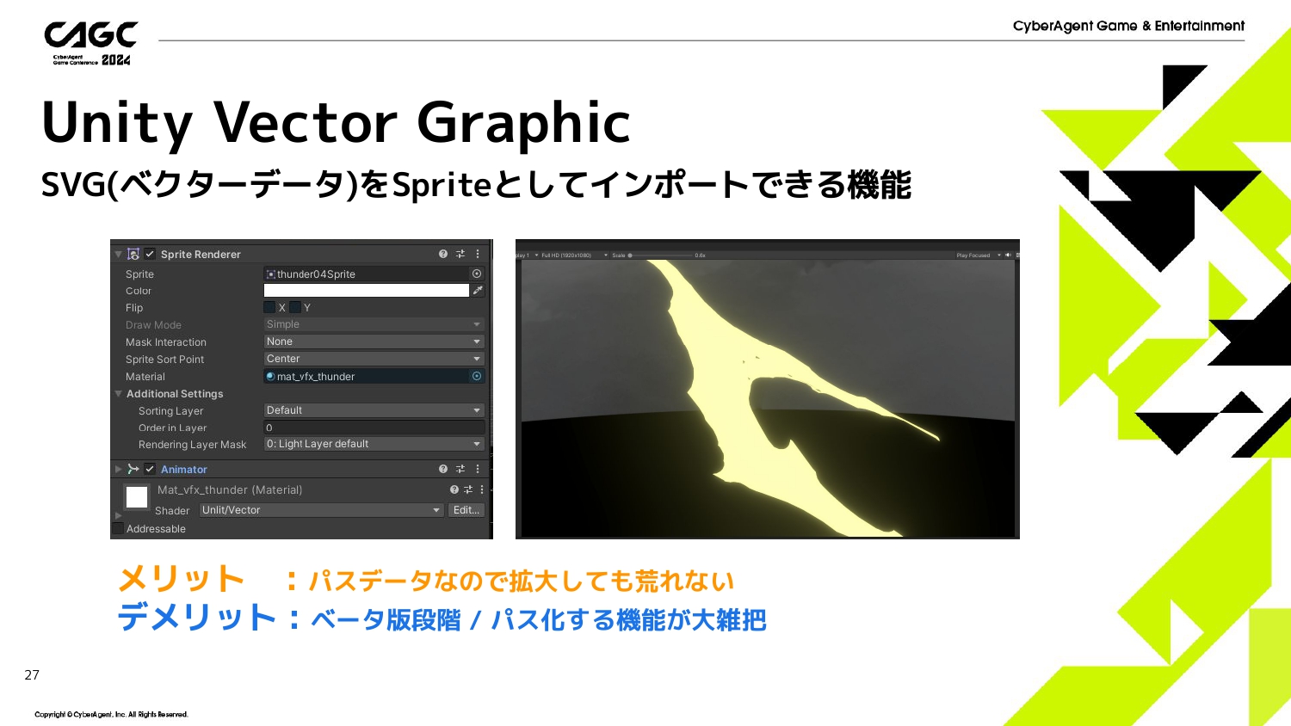Click the Unity Vector Graphic slide title
This screenshot has height=726, width=1291.
point(337,123)
